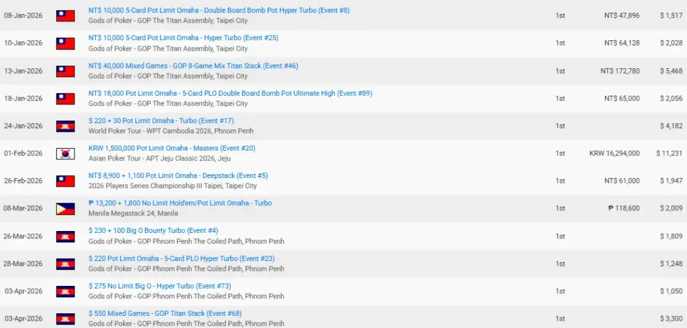Click the date 26-Mar-2026
The width and height of the screenshot is (687, 328).
23,236
